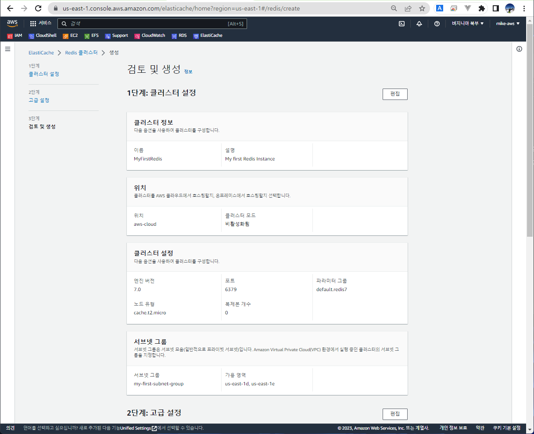Go back with browser back arrow
534x434 pixels.
pos(10,8)
